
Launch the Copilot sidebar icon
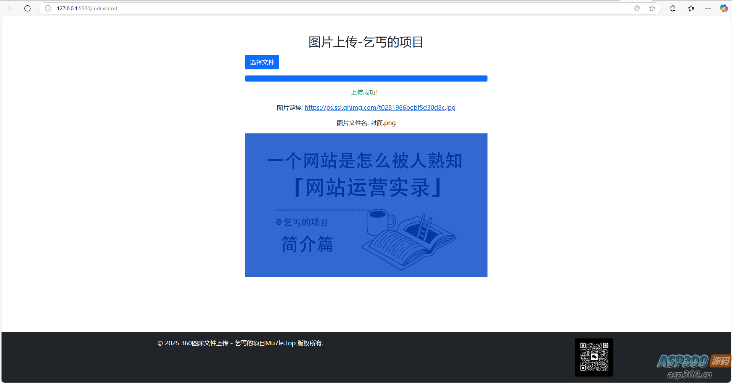(x=724, y=8)
